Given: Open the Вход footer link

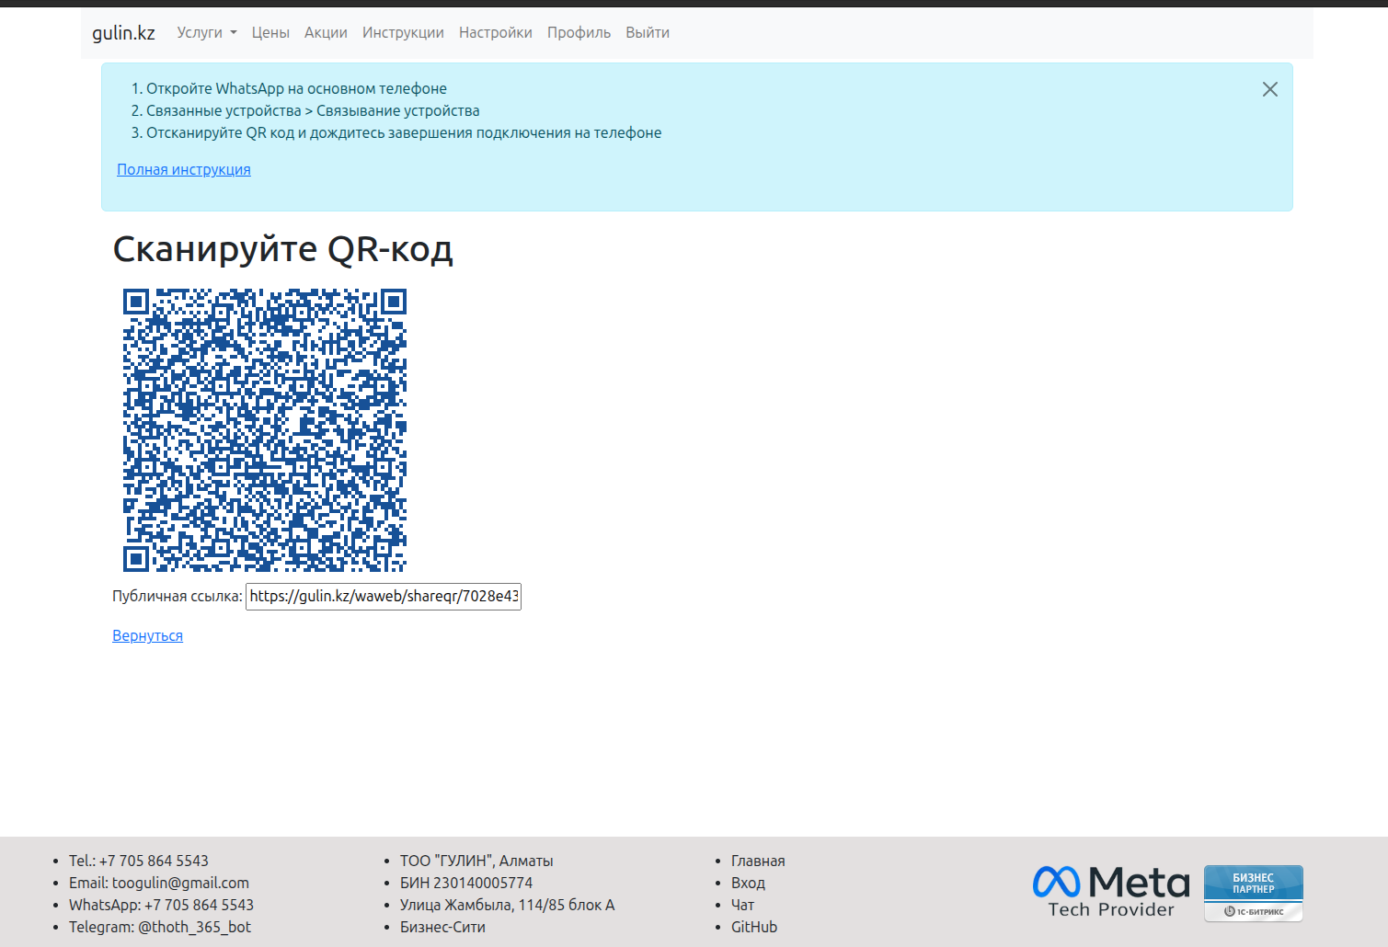Looking at the screenshot, I should pyautogui.click(x=748, y=883).
